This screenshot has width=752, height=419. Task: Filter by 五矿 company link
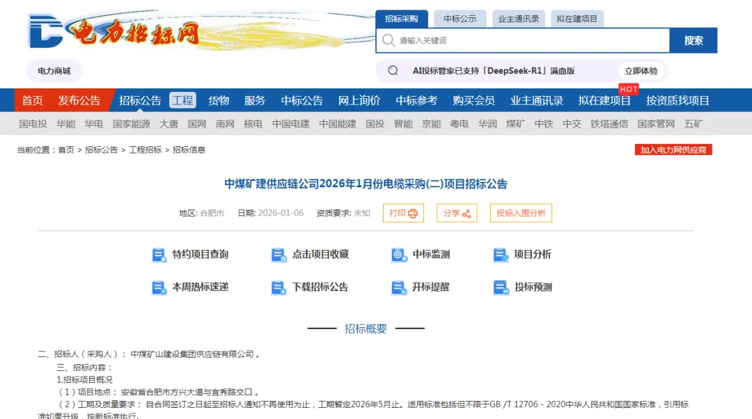pyautogui.click(x=694, y=124)
